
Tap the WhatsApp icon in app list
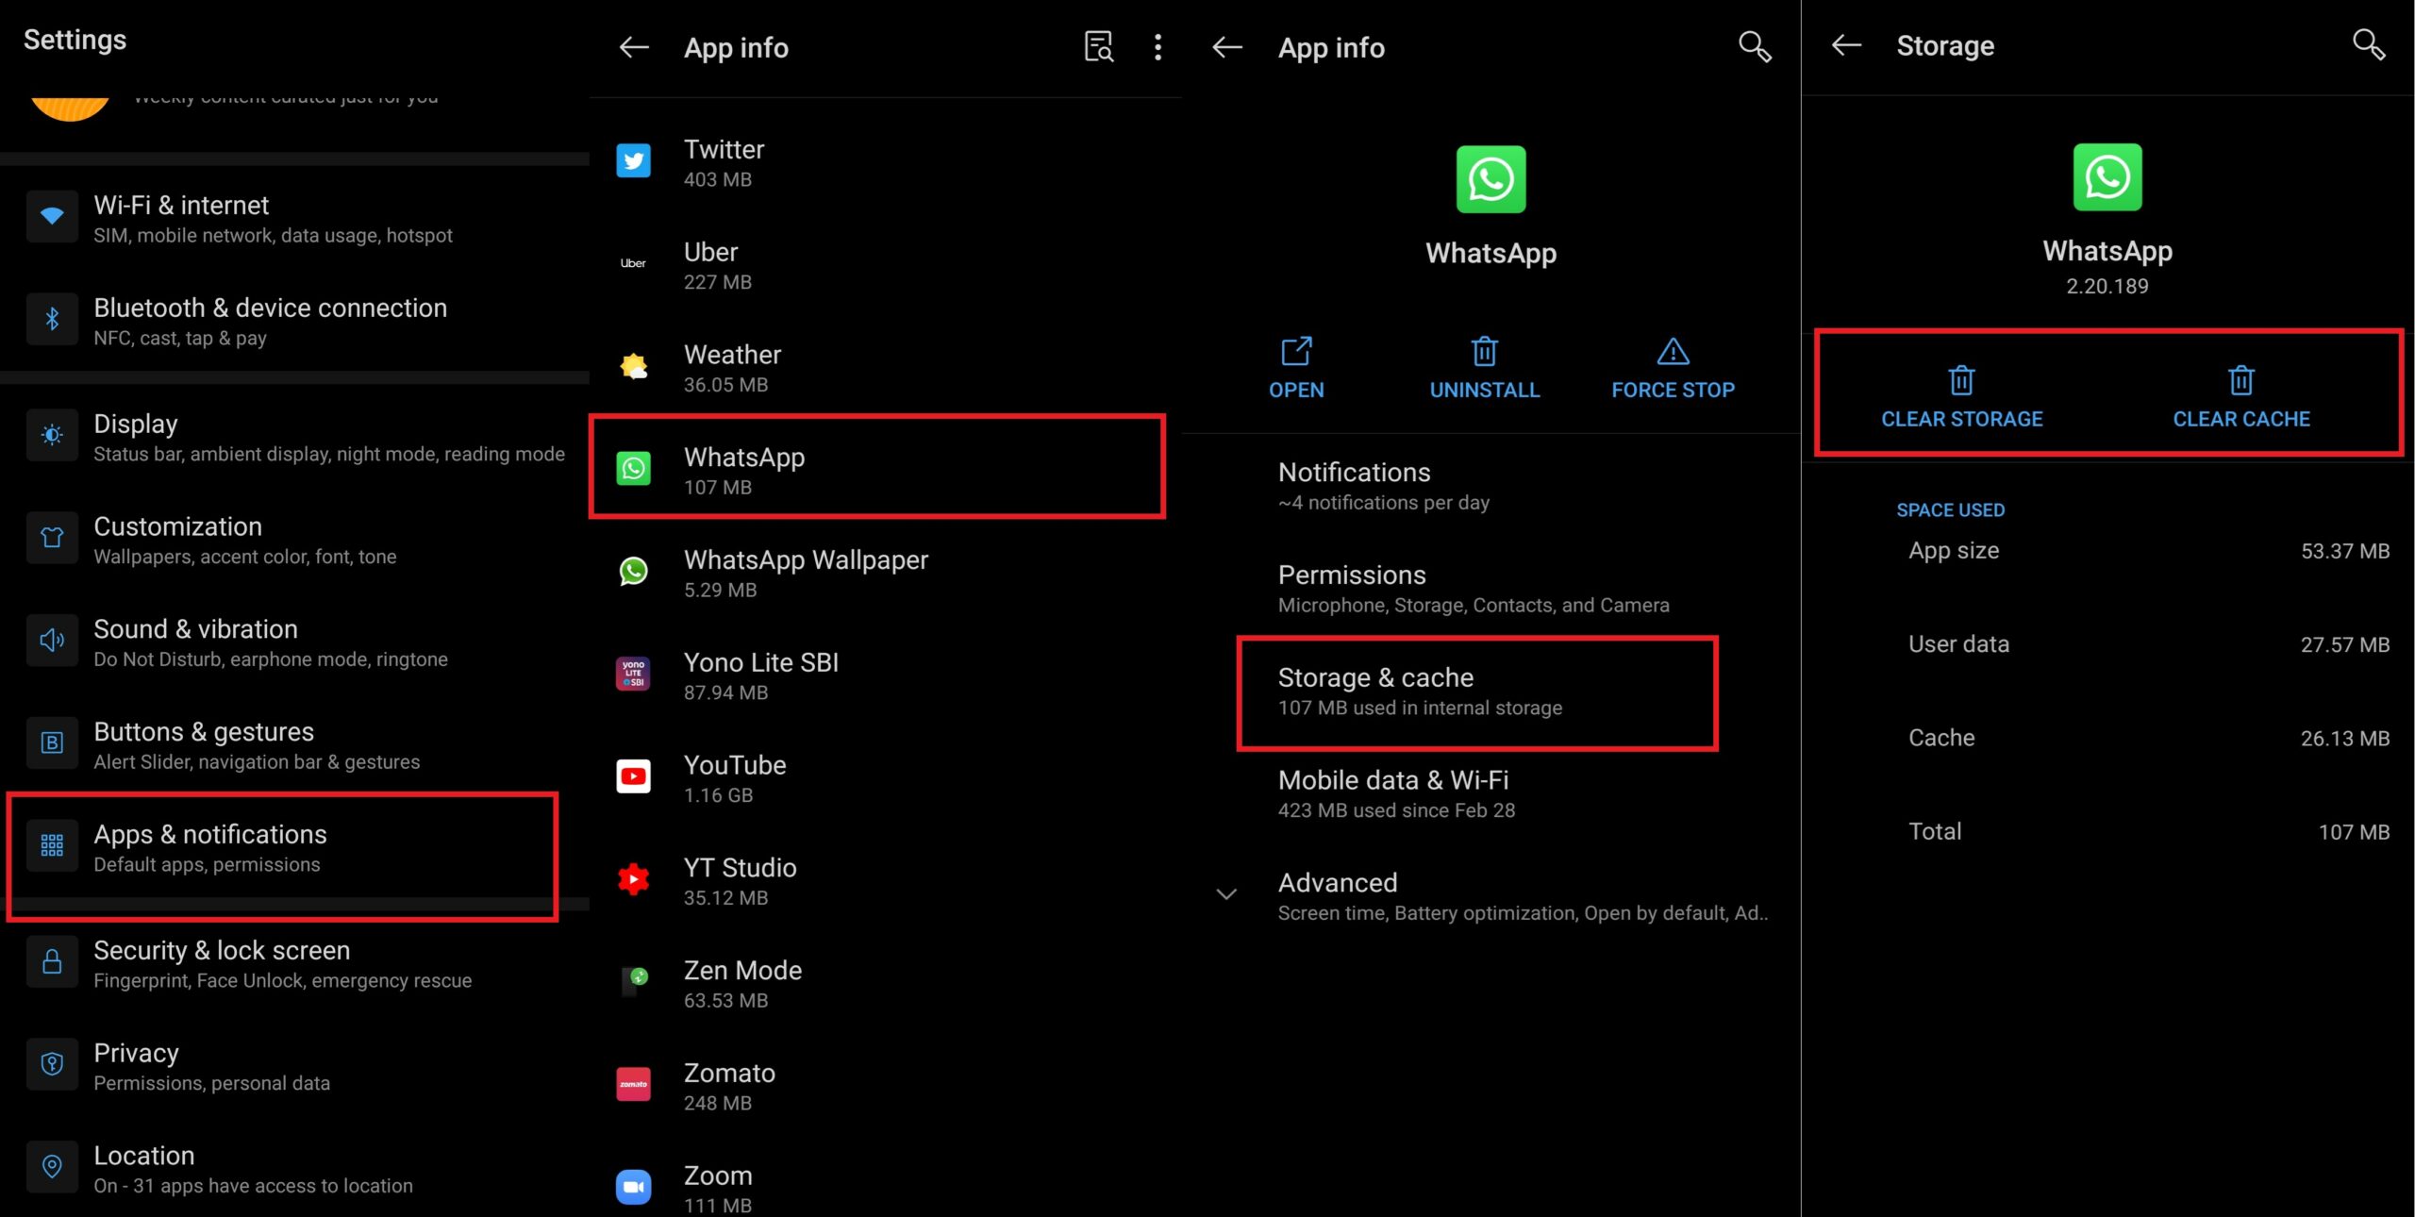(633, 469)
